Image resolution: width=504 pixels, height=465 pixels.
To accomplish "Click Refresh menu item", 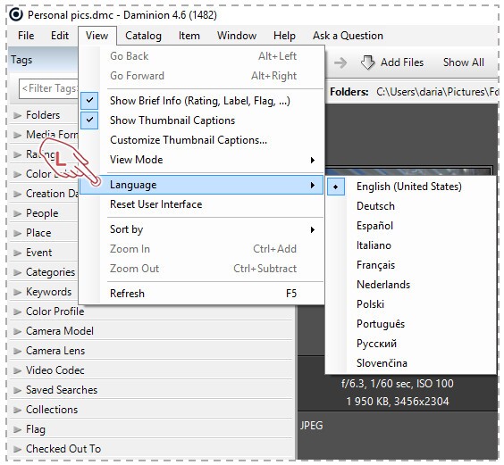I will pos(201,294).
